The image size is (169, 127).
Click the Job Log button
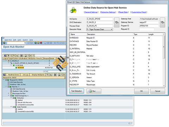click(x=25, y=75)
